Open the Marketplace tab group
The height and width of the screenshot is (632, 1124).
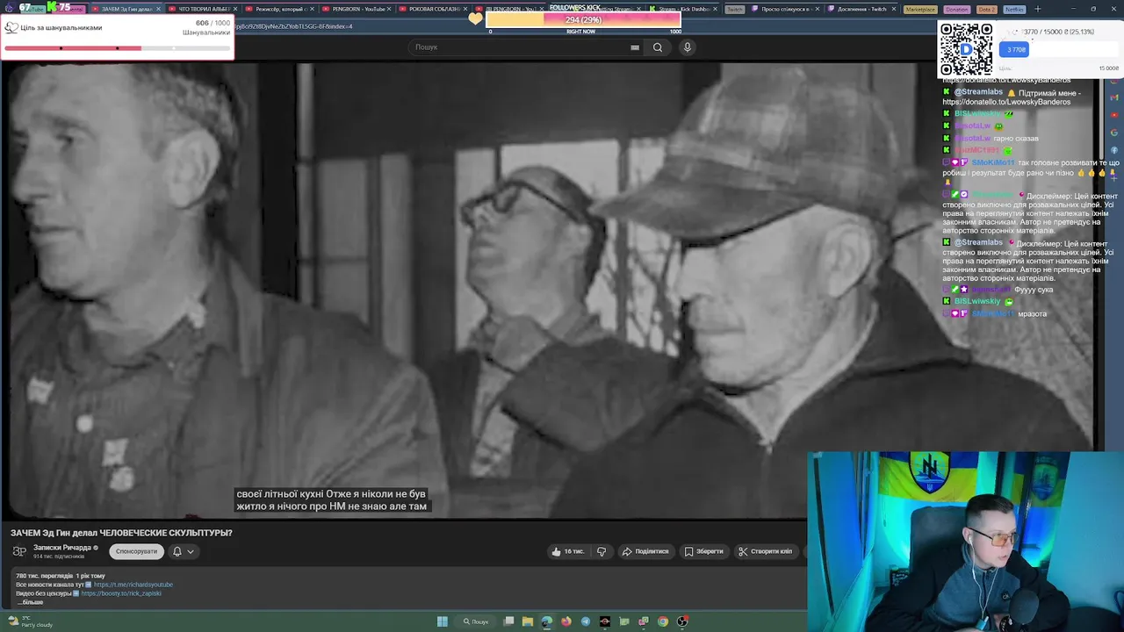pyautogui.click(x=920, y=9)
